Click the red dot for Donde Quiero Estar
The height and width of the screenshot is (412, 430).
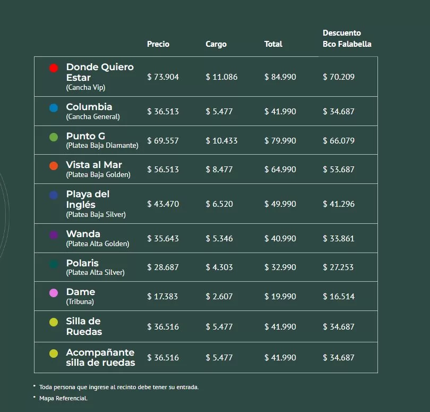54,68
